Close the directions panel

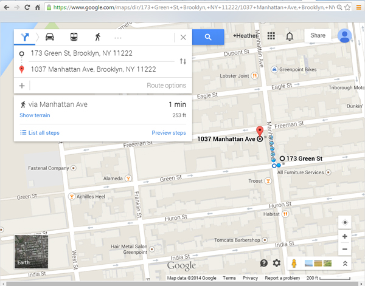point(183,37)
